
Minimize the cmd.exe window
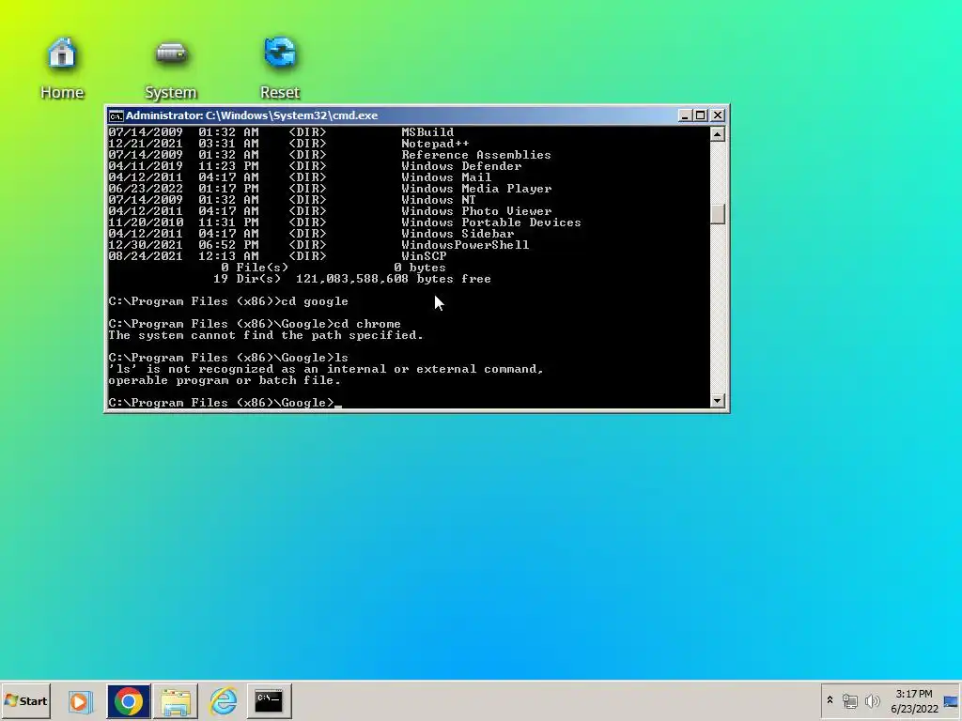click(x=685, y=115)
